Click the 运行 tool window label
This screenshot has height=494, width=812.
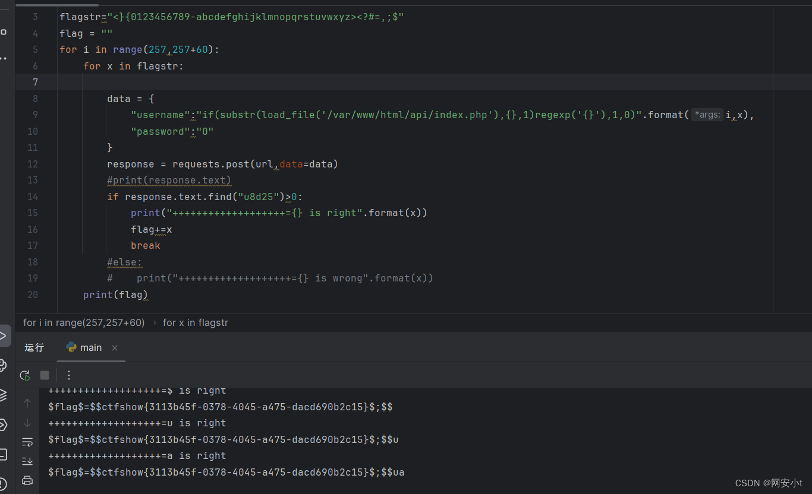34,348
